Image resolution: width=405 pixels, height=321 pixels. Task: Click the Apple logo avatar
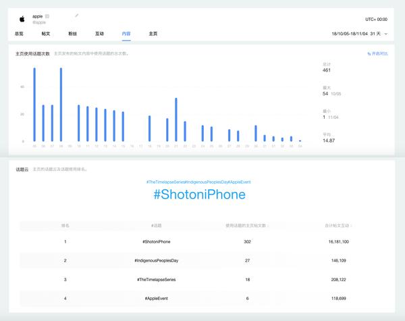click(22, 19)
